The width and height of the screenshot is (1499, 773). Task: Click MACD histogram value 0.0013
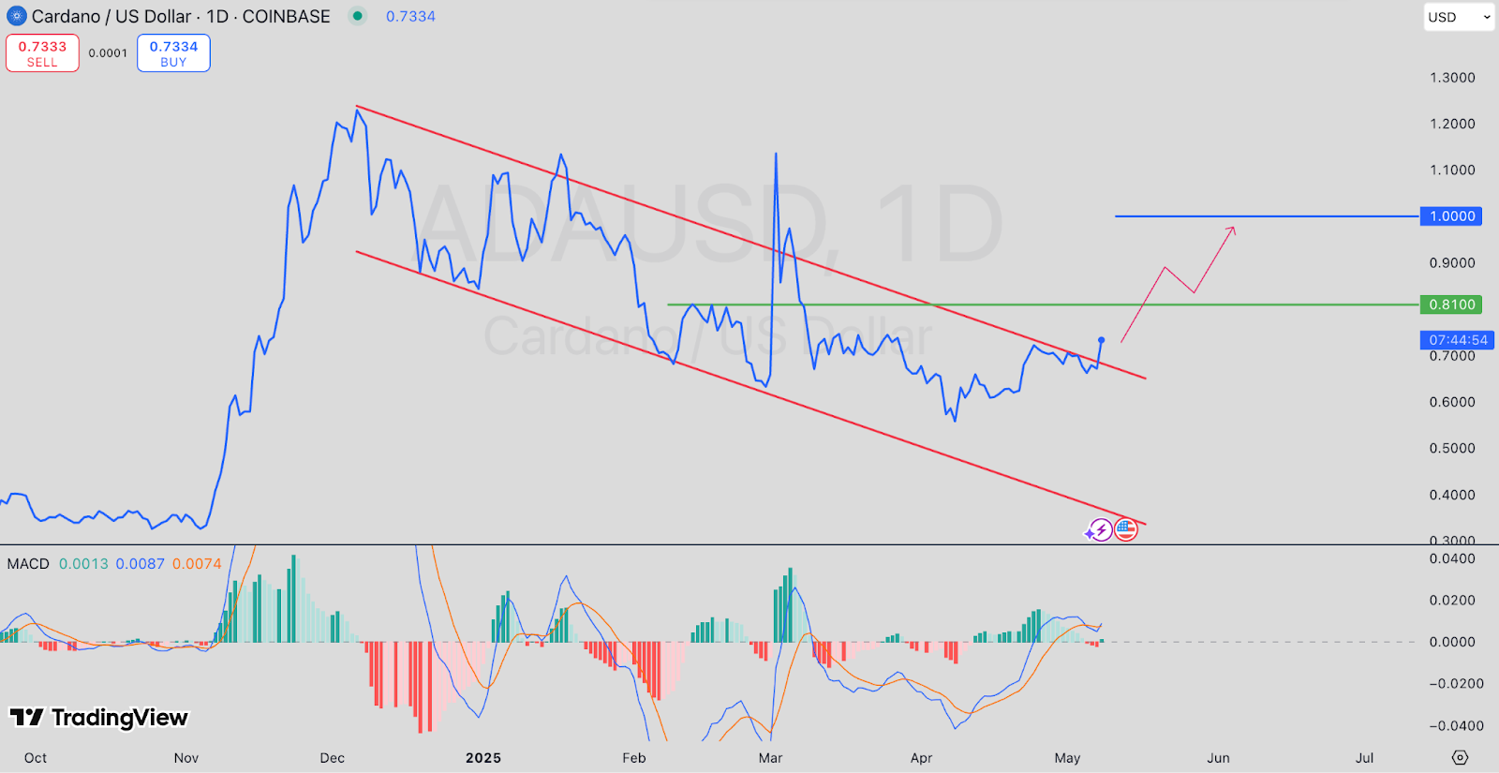tap(83, 564)
